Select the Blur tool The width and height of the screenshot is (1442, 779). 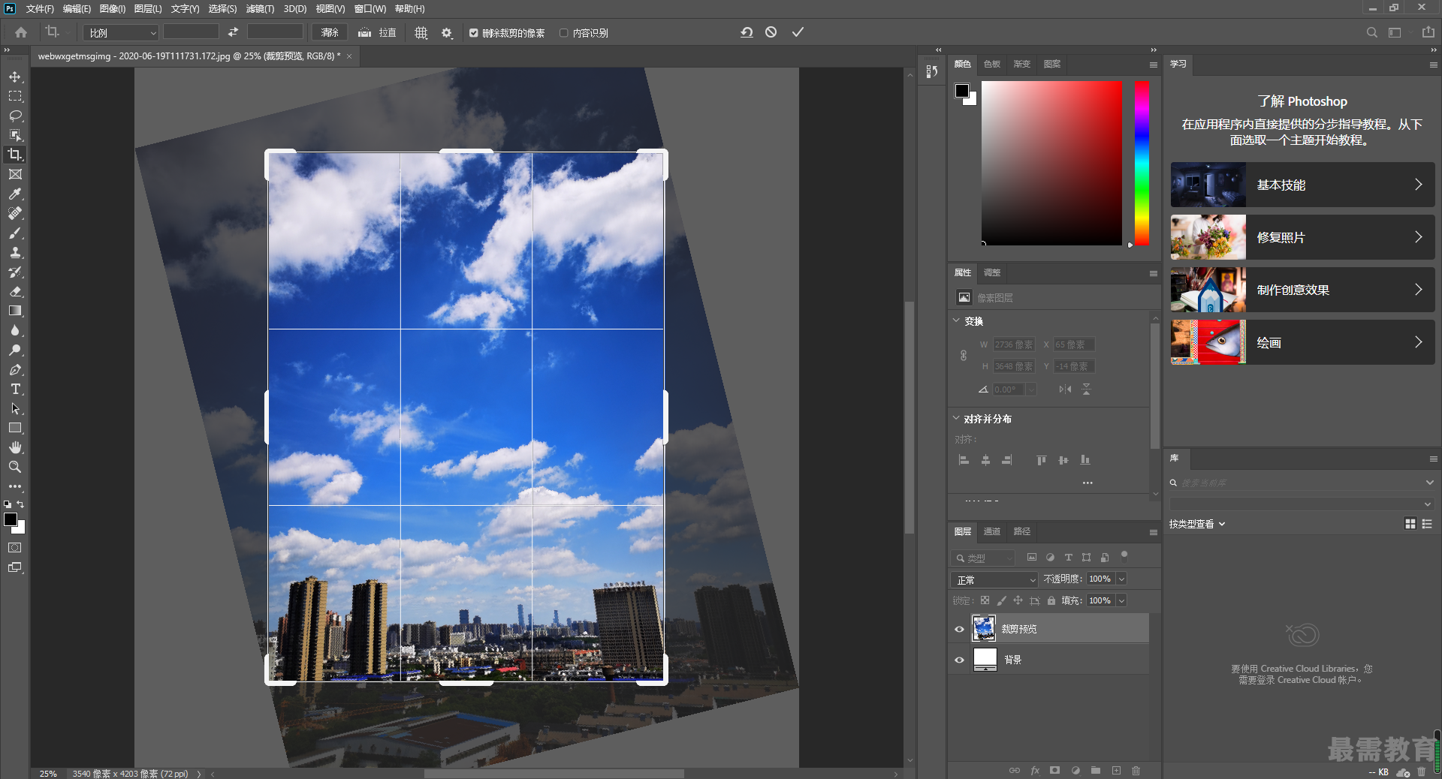click(x=15, y=330)
